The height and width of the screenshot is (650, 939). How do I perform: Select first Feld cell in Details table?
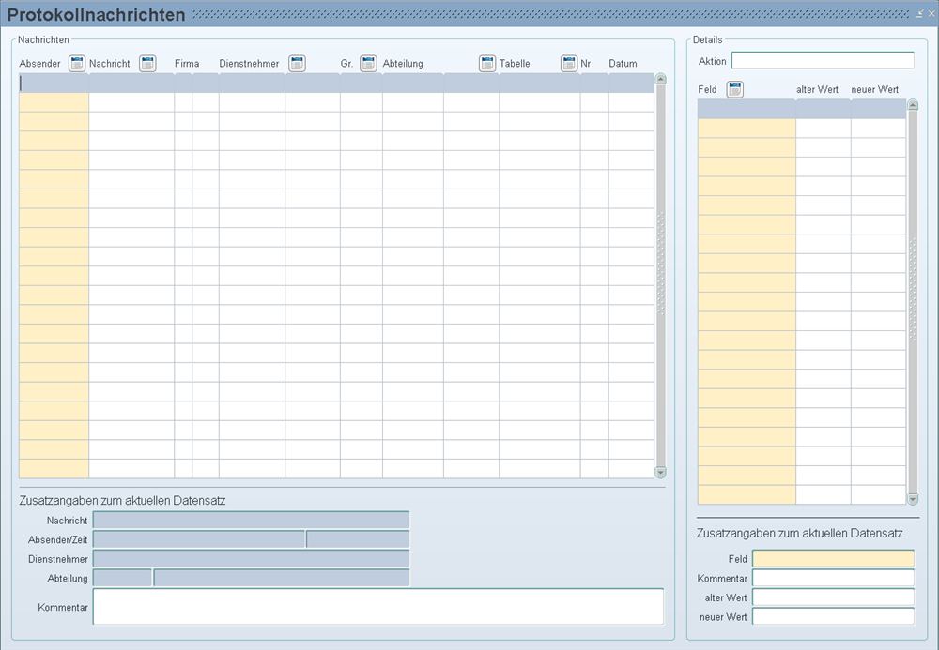[x=747, y=109]
